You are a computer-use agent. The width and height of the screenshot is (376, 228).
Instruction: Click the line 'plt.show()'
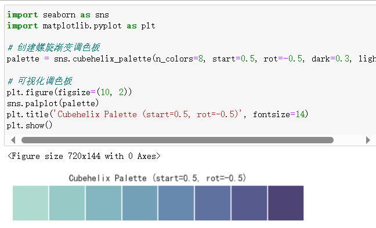[x=29, y=125]
